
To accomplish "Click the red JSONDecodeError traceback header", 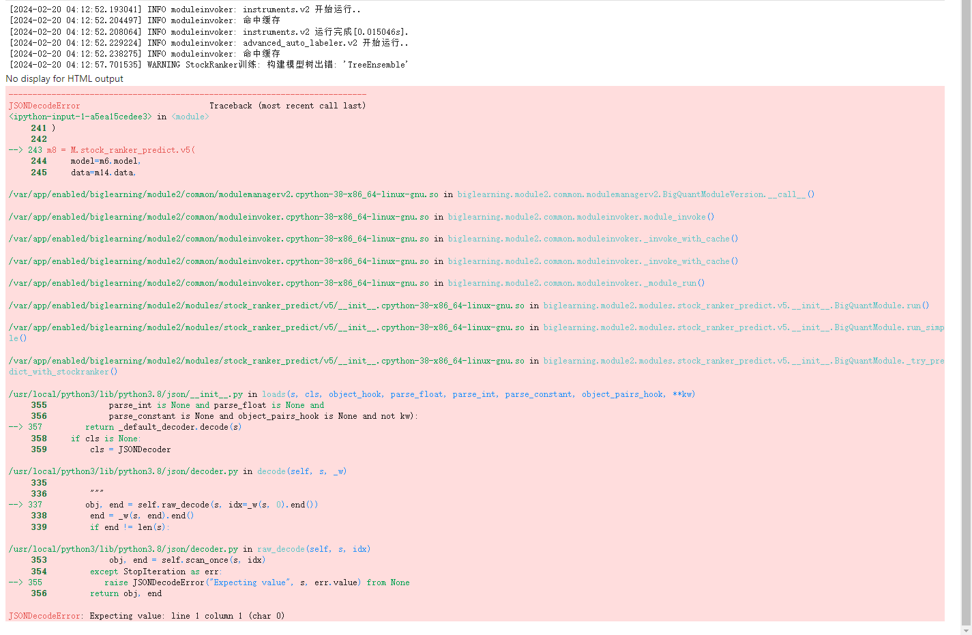I will pyautogui.click(x=44, y=106).
